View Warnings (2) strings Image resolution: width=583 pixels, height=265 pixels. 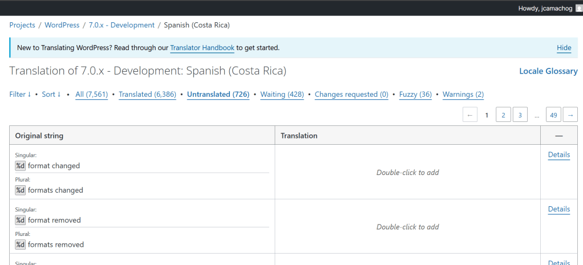(463, 95)
